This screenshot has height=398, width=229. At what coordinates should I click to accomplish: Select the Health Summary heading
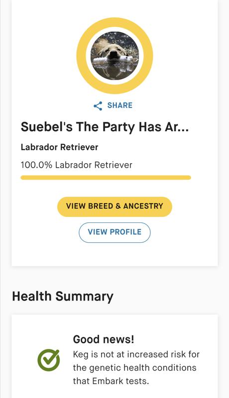coord(63,297)
